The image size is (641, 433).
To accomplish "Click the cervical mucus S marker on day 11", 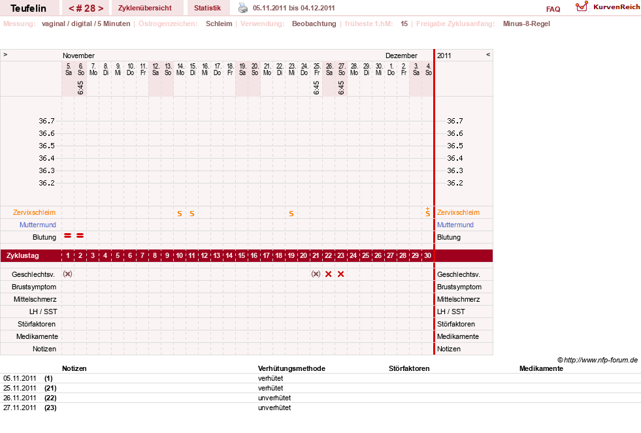I will tap(191, 214).
